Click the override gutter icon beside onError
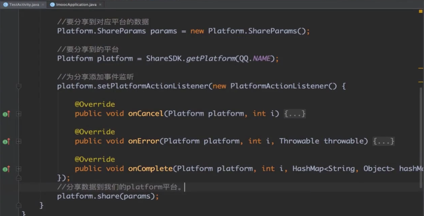The image size is (424, 216). pyautogui.click(x=6, y=142)
